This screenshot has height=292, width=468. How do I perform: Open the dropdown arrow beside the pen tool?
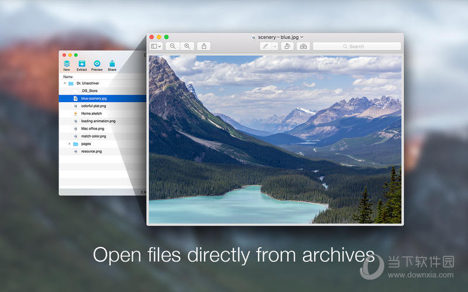(x=275, y=46)
